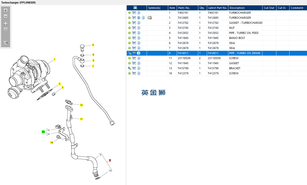The image size is (307, 185).
Task: Add screw 2311D038 to the cart
Action: [134, 58]
